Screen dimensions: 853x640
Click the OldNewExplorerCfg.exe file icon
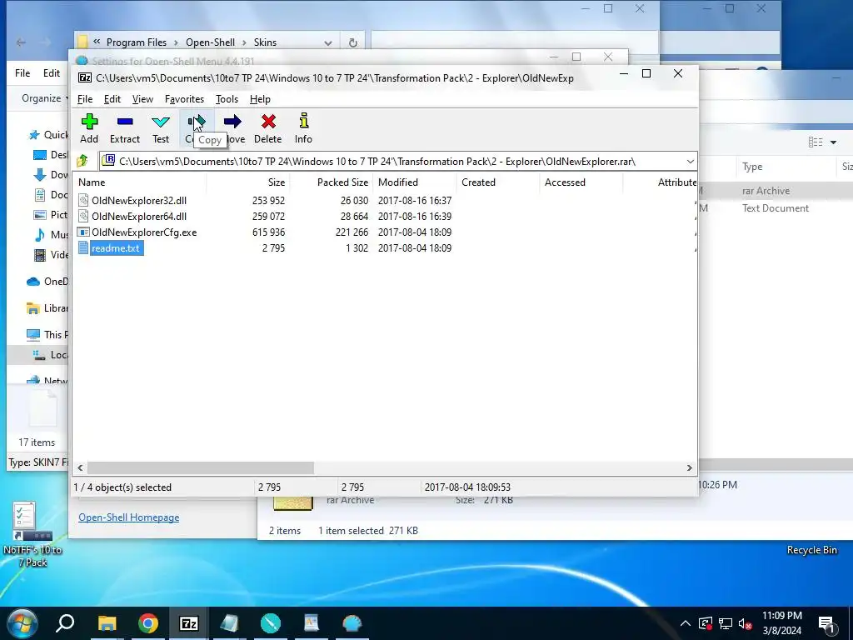coord(83,232)
